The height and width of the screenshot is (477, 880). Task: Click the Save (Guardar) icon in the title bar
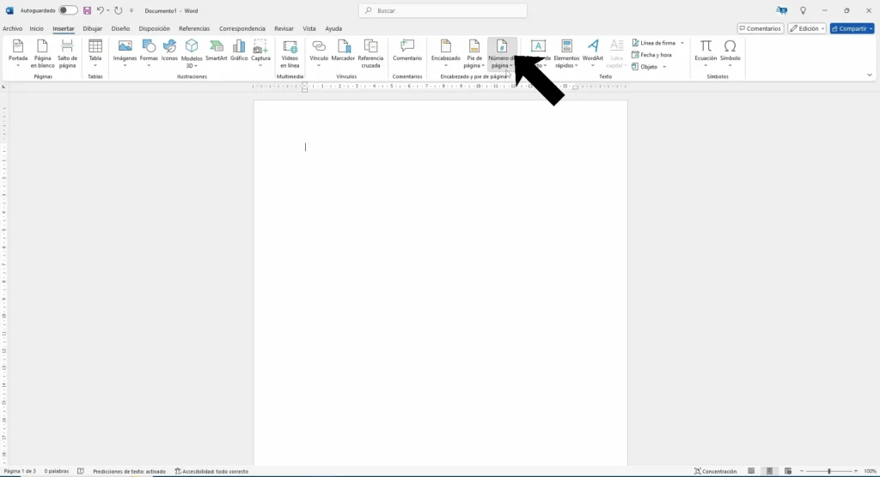(x=87, y=10)
